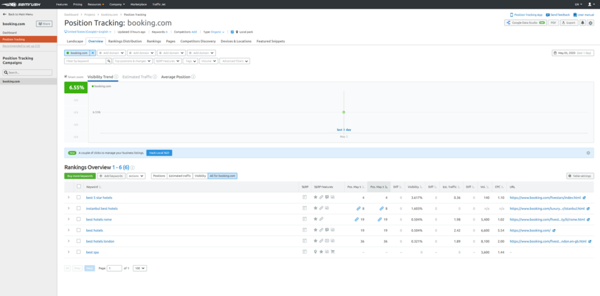Click info icon next to Average Position
Viewport: 600px width, 296px height.
[193, 77]
